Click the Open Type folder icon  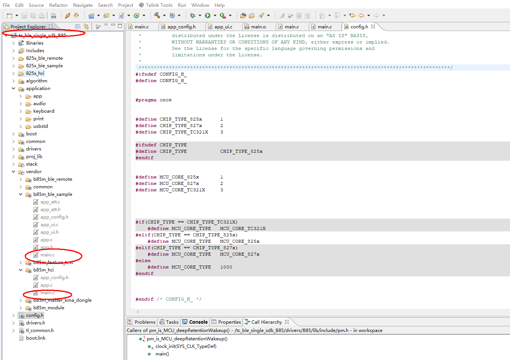pyautogui.click(x=243, y=16)
